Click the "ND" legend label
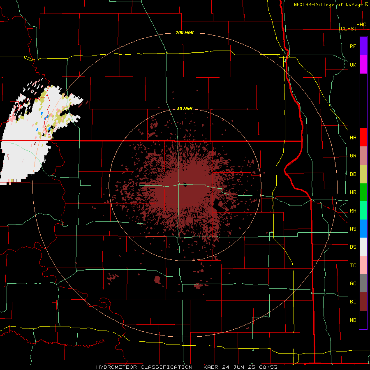Screen dimensions: 370x370 coord(353,320)
